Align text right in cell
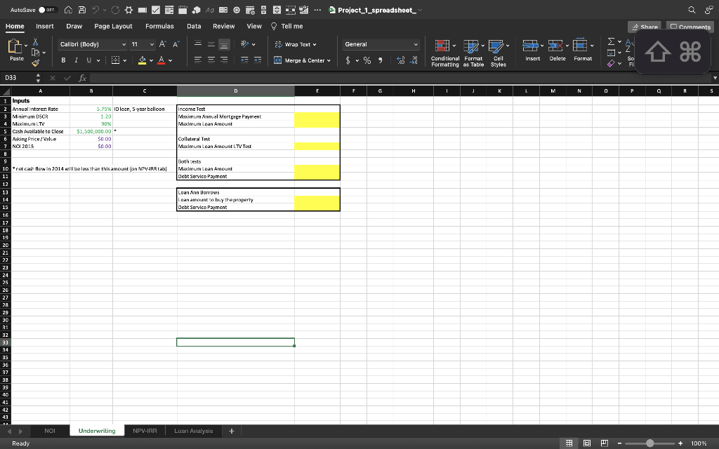 click(x=224, y=60)
